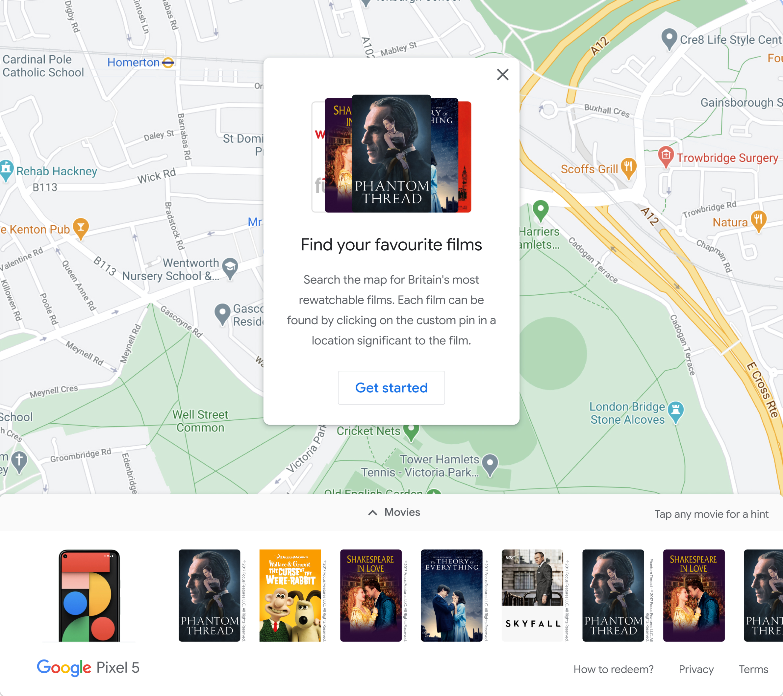Collapse the Movies panel chevron
783x696 pixels.
[372, 512]
